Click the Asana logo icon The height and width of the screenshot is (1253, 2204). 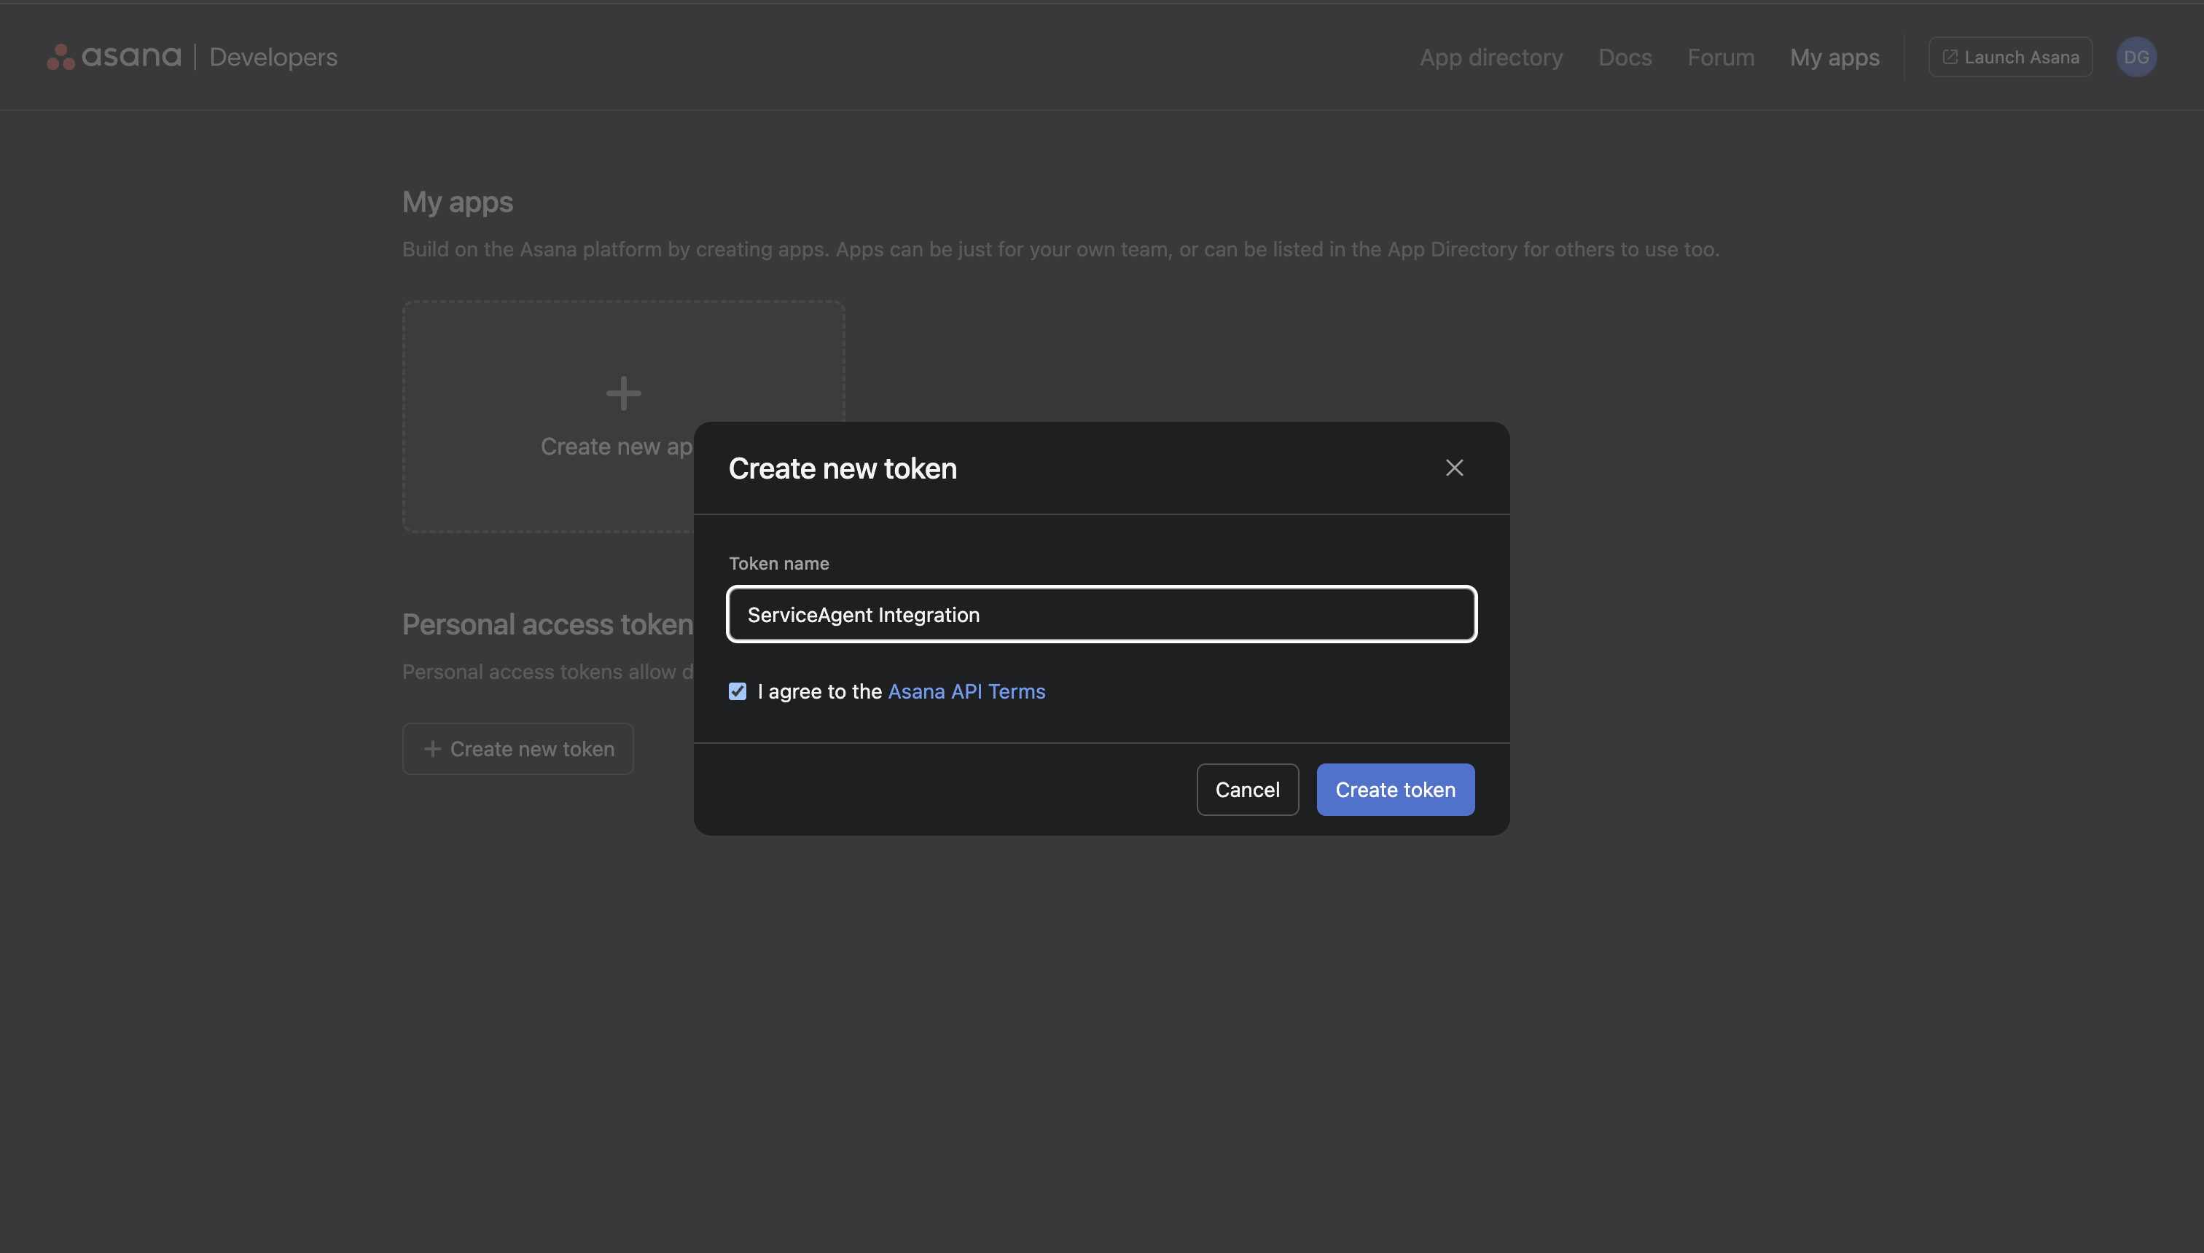pos(60,57)
